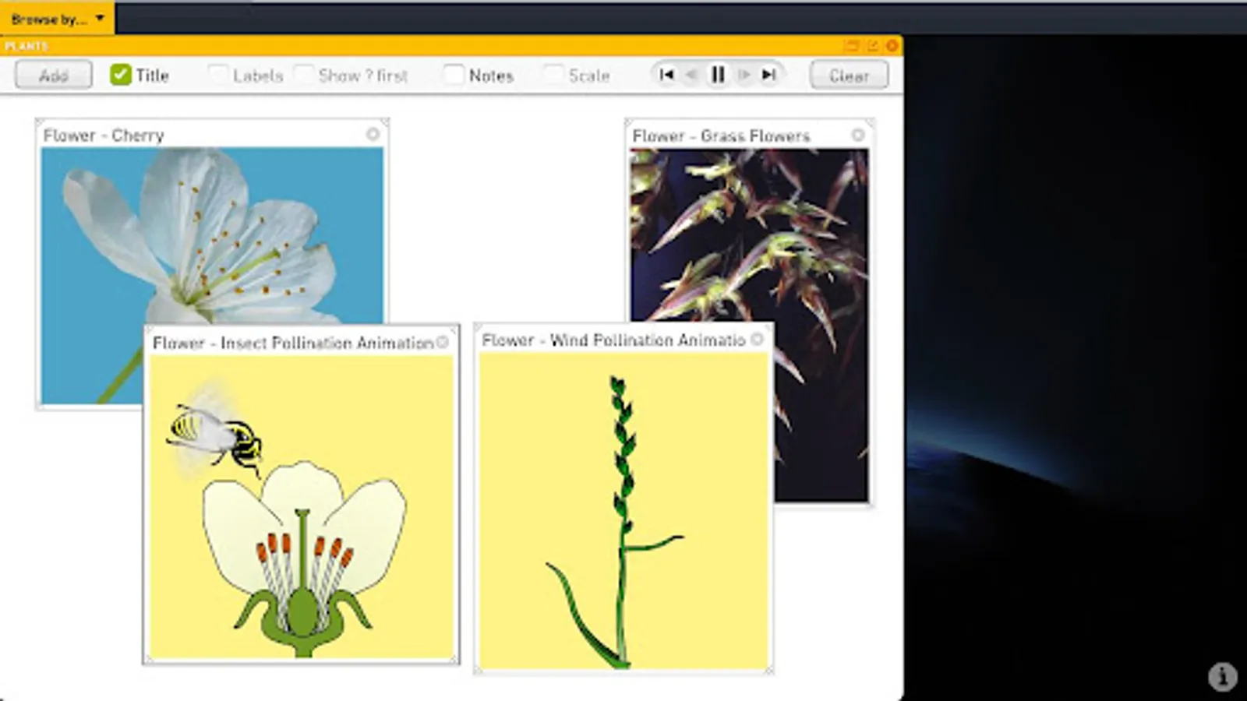Viewport: 1247px width, 701px height.
Task: Close the Flower - Grass Flowers card
Action: point(858,135)
